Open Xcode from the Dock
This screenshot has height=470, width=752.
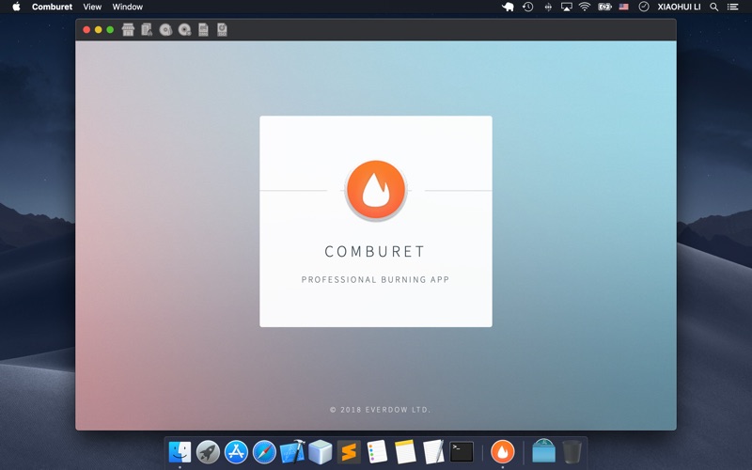tap(292, 452)
